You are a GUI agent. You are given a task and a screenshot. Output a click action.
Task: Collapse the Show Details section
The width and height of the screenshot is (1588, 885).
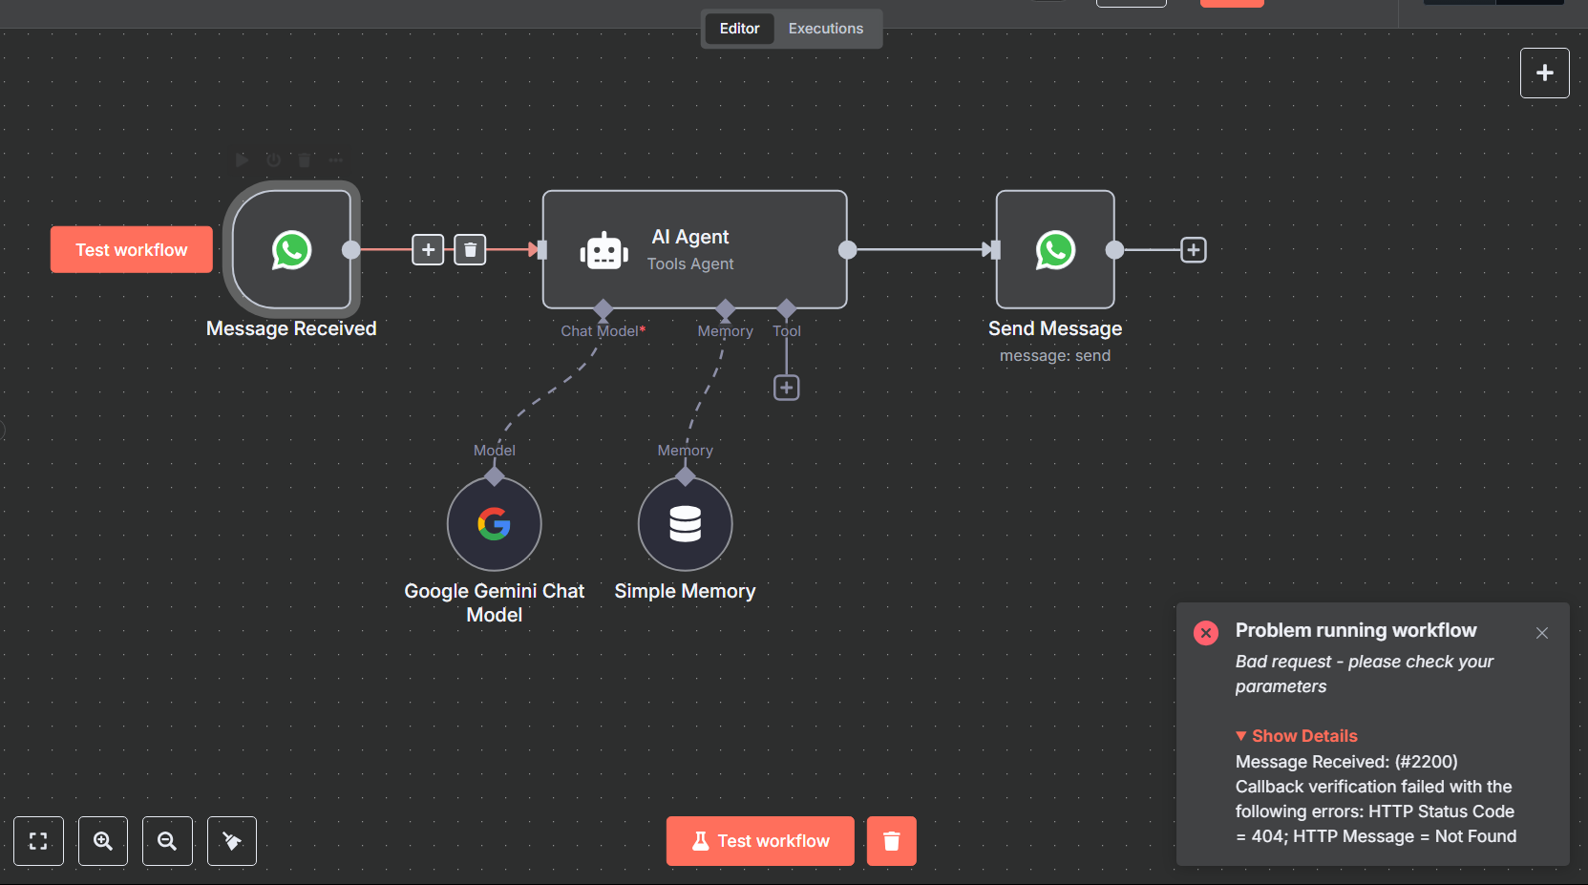click(1296, 735)
